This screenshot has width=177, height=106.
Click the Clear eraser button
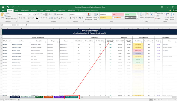pos(158,18)
